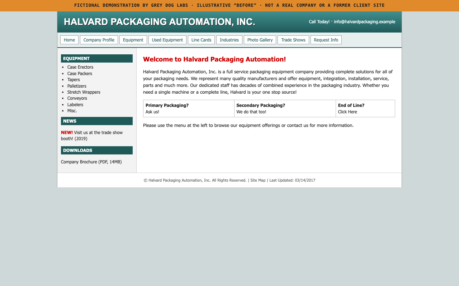Download Company Brochure PDF
This screenshot has width=459, height=286.
coord(91,162)
